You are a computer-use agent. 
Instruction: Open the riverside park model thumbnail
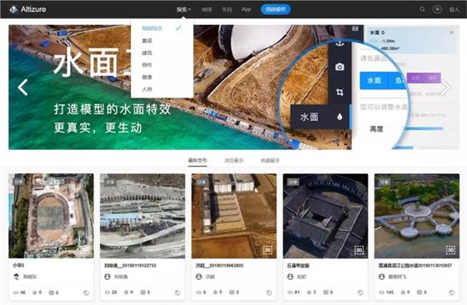[417, 216]
